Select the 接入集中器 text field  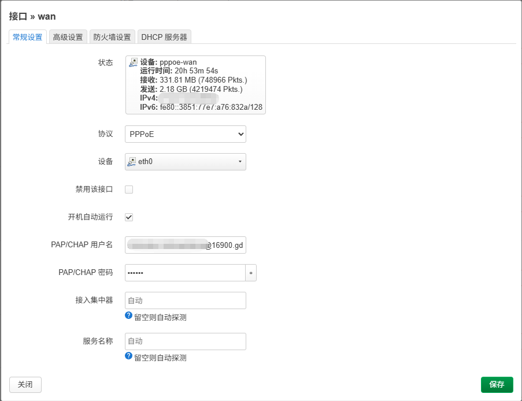[x=186, y=300]
